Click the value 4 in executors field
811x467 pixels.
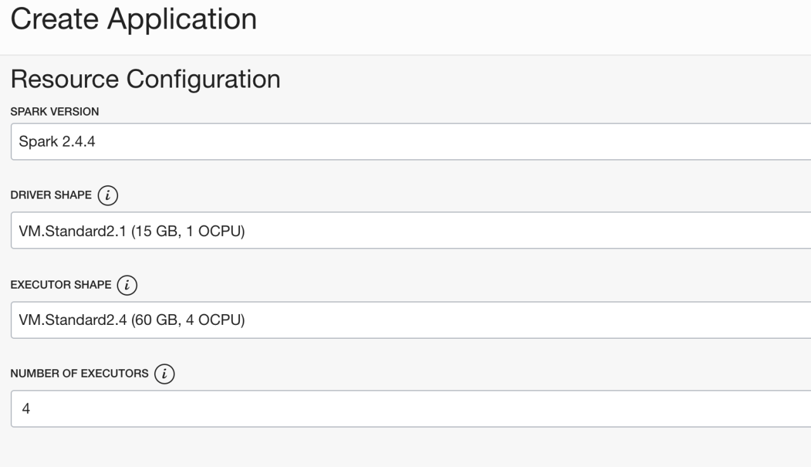pyautogui.click(x=26, y=409)
